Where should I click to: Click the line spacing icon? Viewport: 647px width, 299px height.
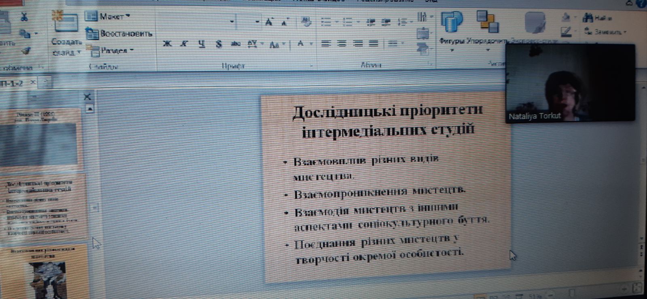click(x=403, y=22)
